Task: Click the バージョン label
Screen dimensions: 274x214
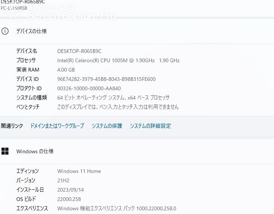Action: 26,180
